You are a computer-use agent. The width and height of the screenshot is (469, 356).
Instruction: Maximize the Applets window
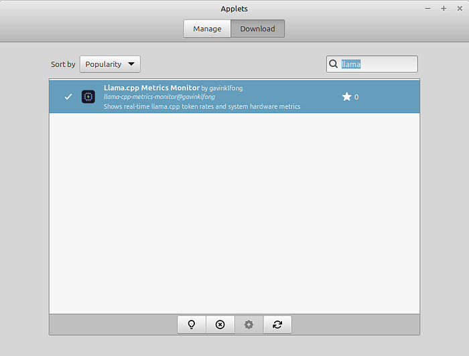pos(444,9)
